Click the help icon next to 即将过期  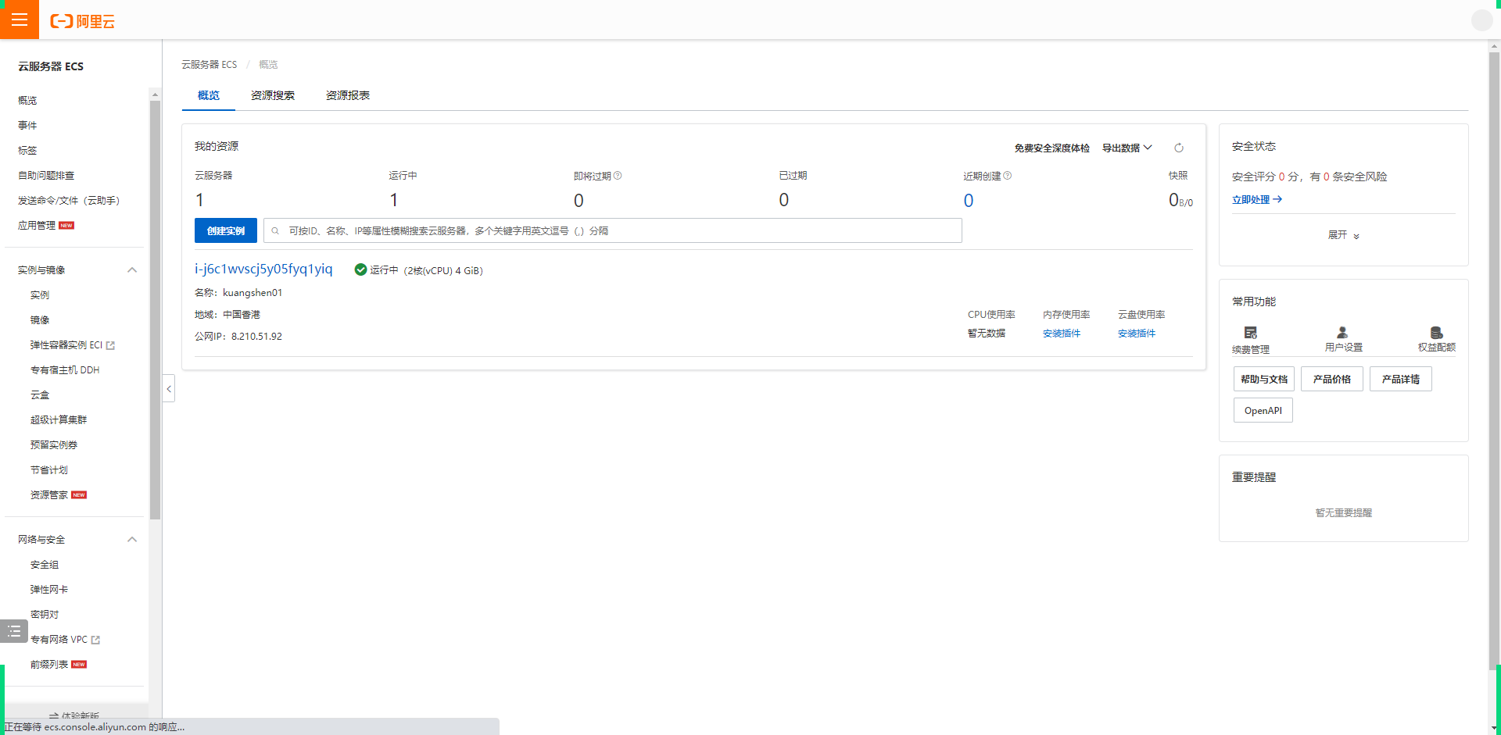(618, 176)
